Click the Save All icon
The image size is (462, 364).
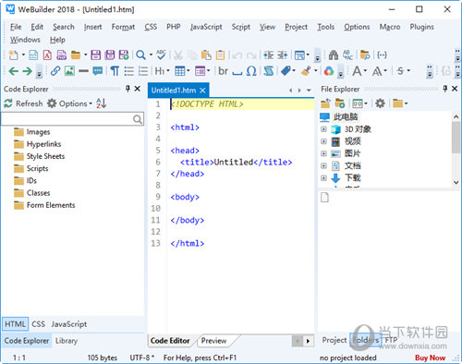[x=110, y=55]
